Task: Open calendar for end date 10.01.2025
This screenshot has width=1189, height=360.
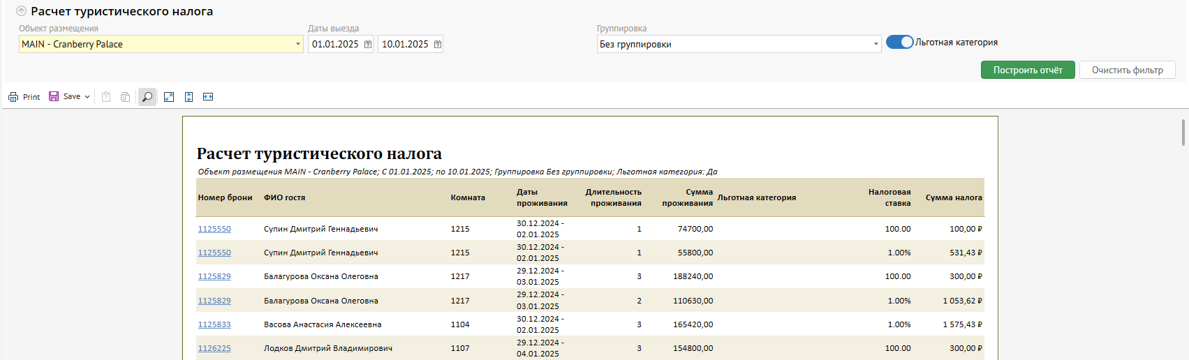Action: [x=438, y=44]
